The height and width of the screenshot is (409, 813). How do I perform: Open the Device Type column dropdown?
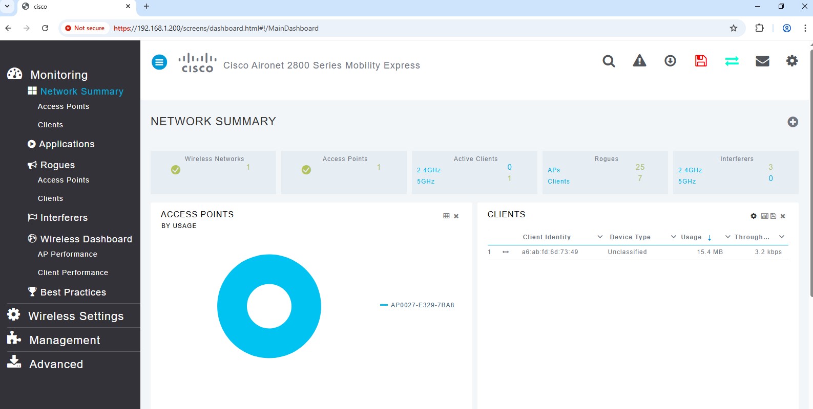(x=674, y=237)
